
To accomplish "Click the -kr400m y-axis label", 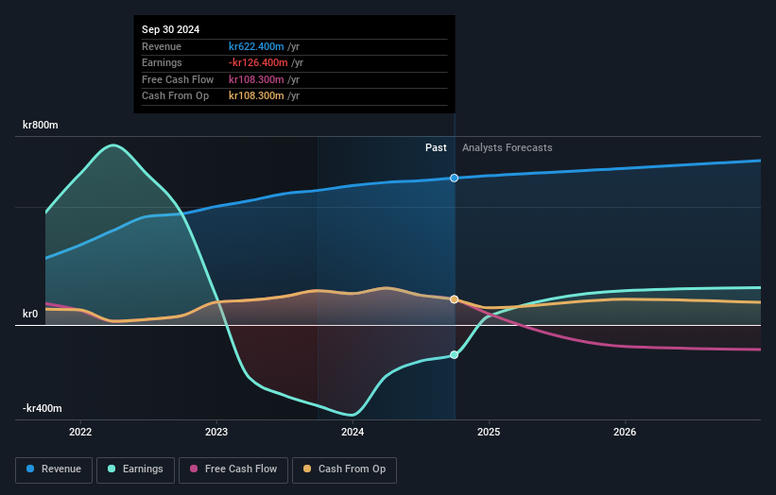I will (43, 408).
